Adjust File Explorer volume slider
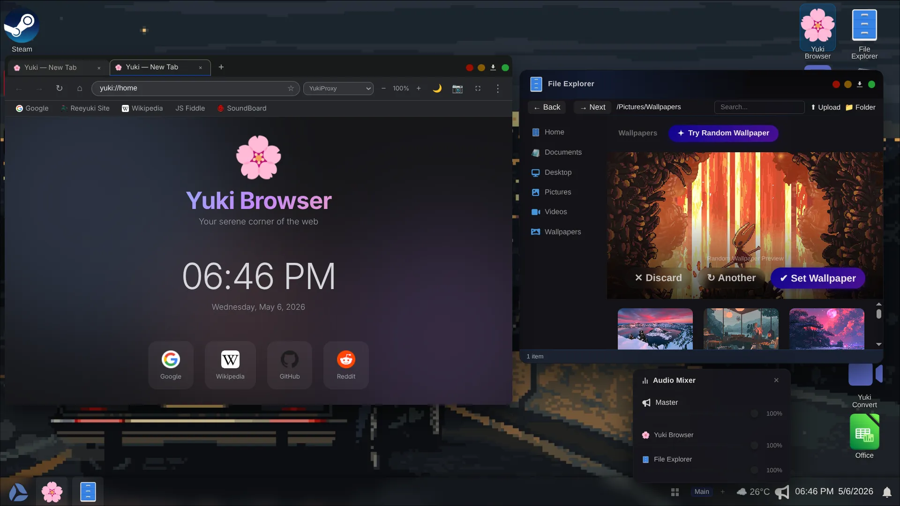Screen dimensions: 900x506 tap(701, 470)
